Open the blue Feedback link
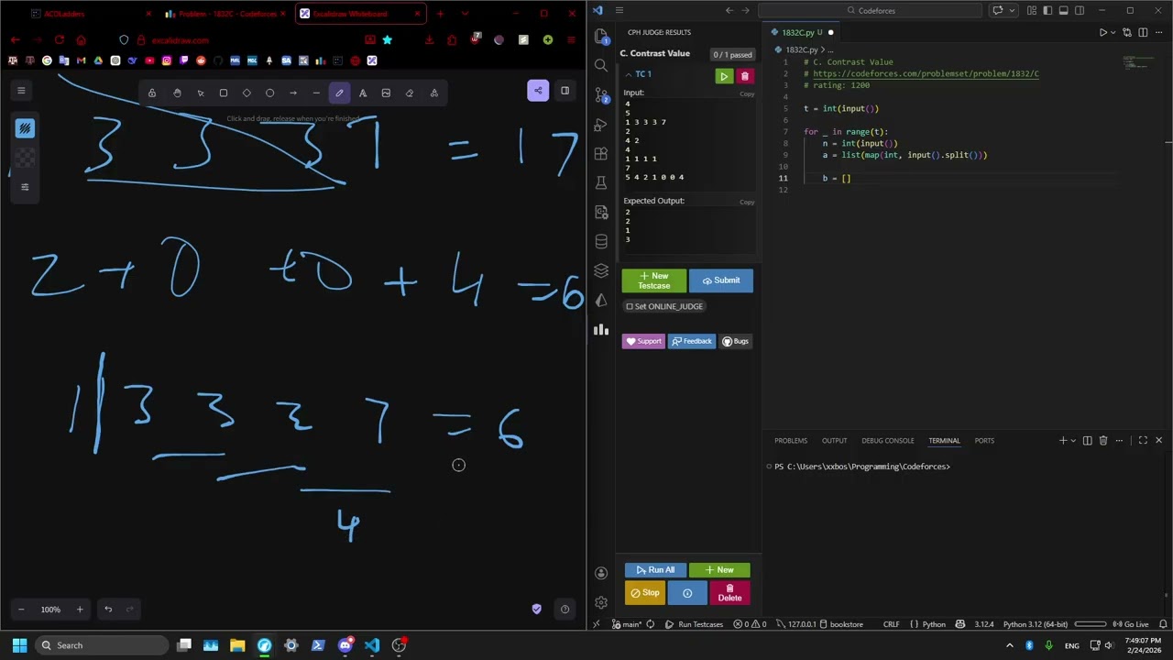The width and height of the screenshot is (1173, 660). pos(691,342)
